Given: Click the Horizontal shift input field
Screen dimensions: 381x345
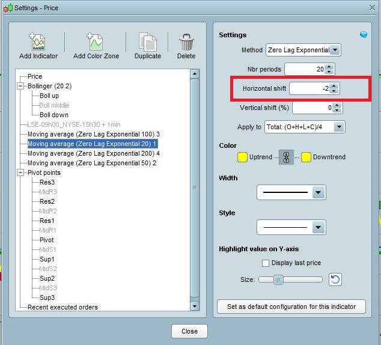Looking at the screenshot, I should (310, 88).
